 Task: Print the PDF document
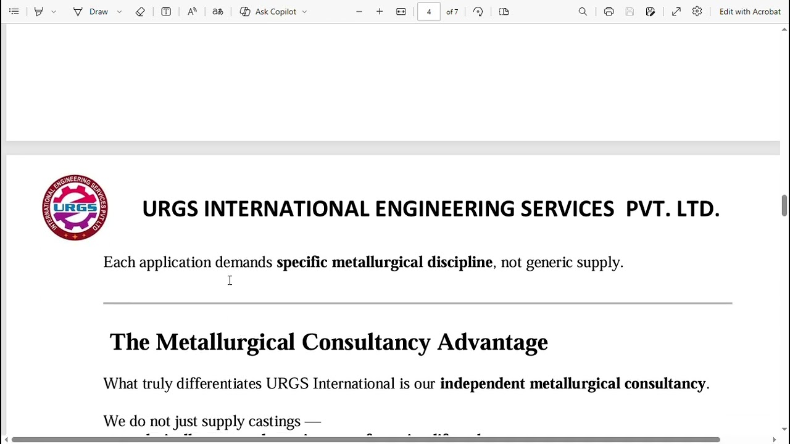(609, 12)
